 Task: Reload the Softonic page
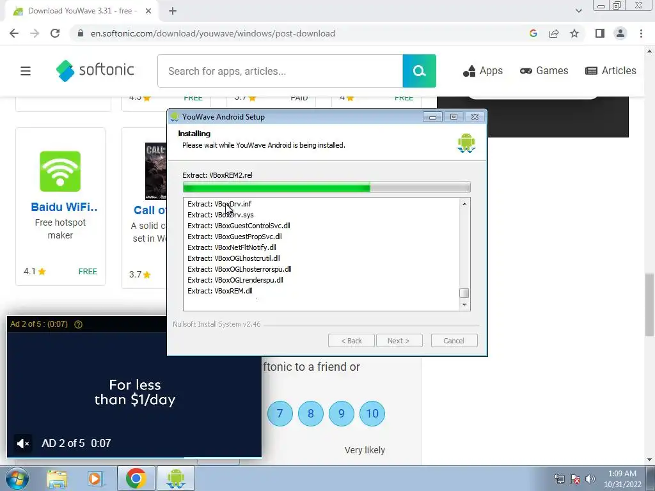tap(55, 33)
